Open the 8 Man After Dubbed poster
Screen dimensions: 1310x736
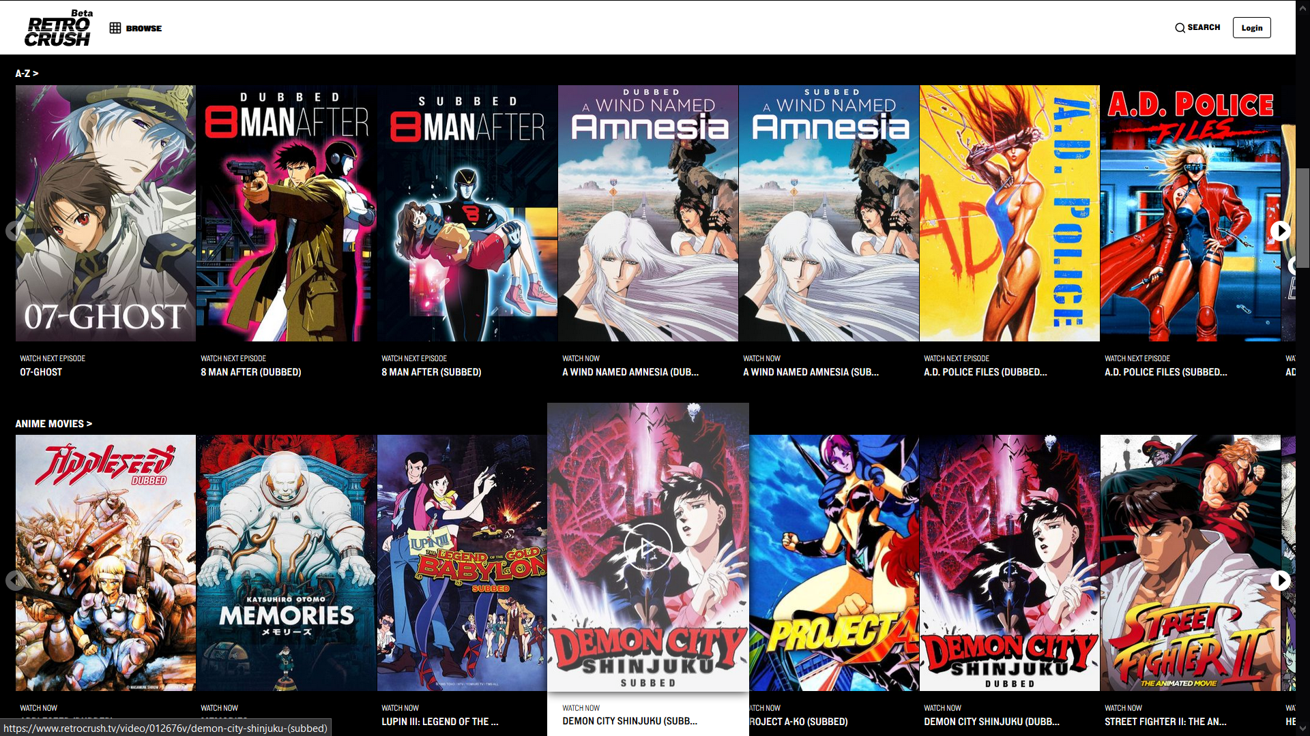(x=287, y=213)
